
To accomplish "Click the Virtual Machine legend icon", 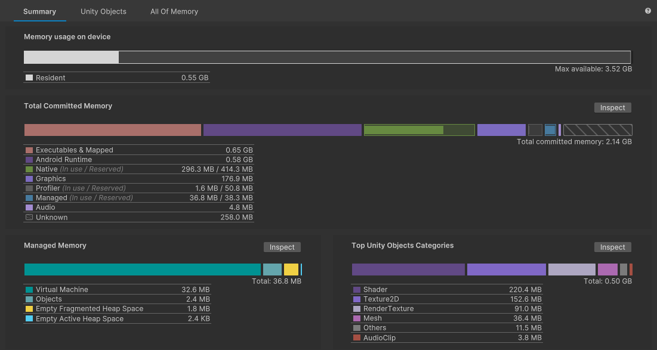I will click(29, 289).
